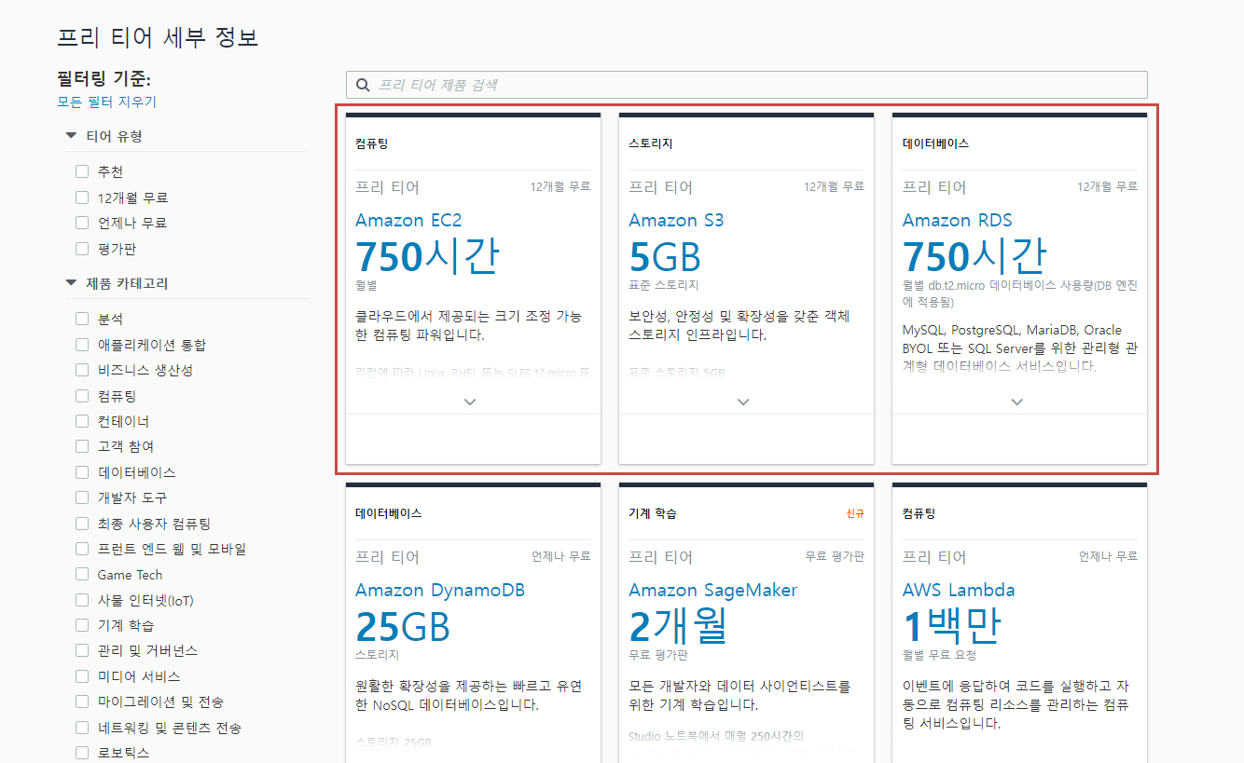
Task: Check the 언제나 무료 filter
Action: [82, 223]
